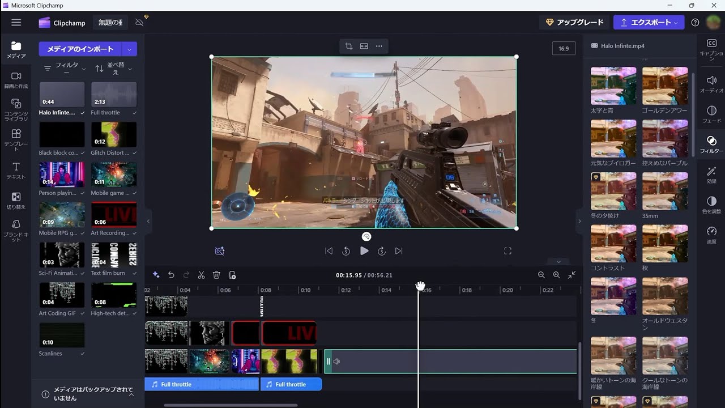The image size is (725, 408).
Task: Click the timeline horizontal scrollbar
Action: pyautogui.click(x=231, y=405)
